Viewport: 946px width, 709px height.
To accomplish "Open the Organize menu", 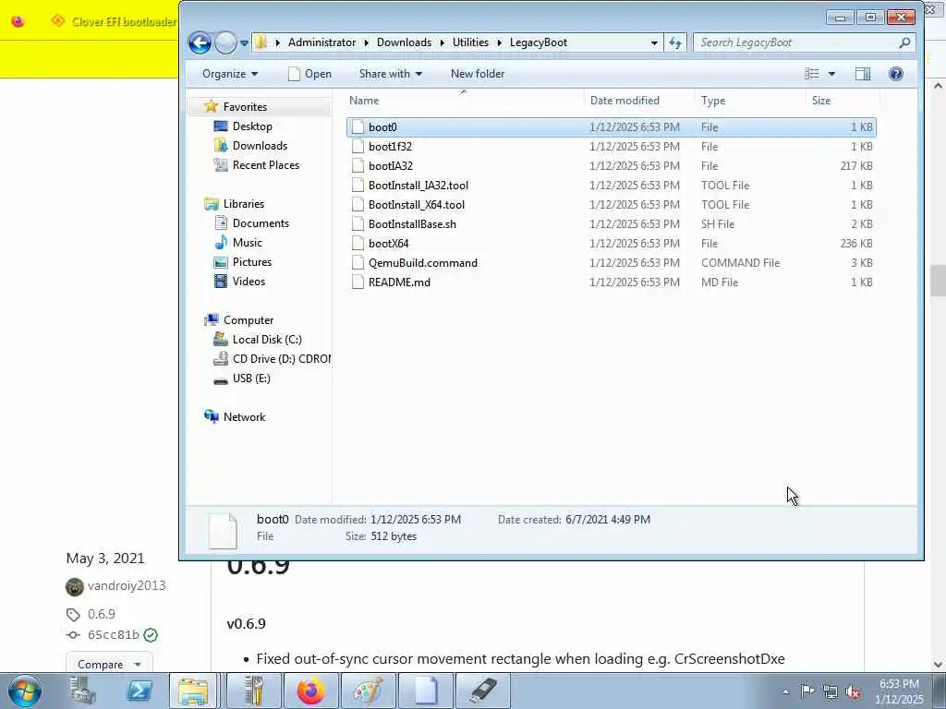I will tap(230, 74).
